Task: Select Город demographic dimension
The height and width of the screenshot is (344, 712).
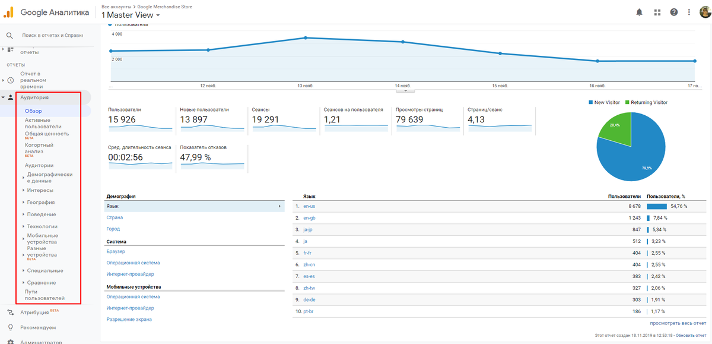Action: click(113, 229)
